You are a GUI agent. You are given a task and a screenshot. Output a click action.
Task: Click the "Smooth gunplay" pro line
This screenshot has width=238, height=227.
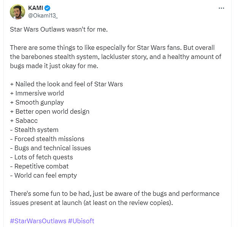[37, 102]
